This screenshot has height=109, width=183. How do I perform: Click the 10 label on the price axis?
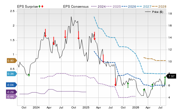[170, 62]
